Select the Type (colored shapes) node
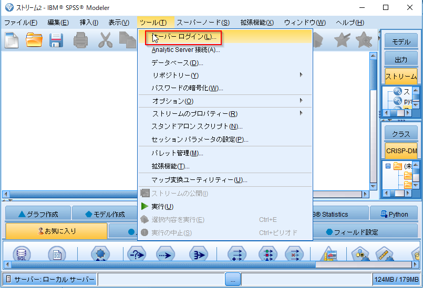423x288 pixels. click(x=267, y=253)
